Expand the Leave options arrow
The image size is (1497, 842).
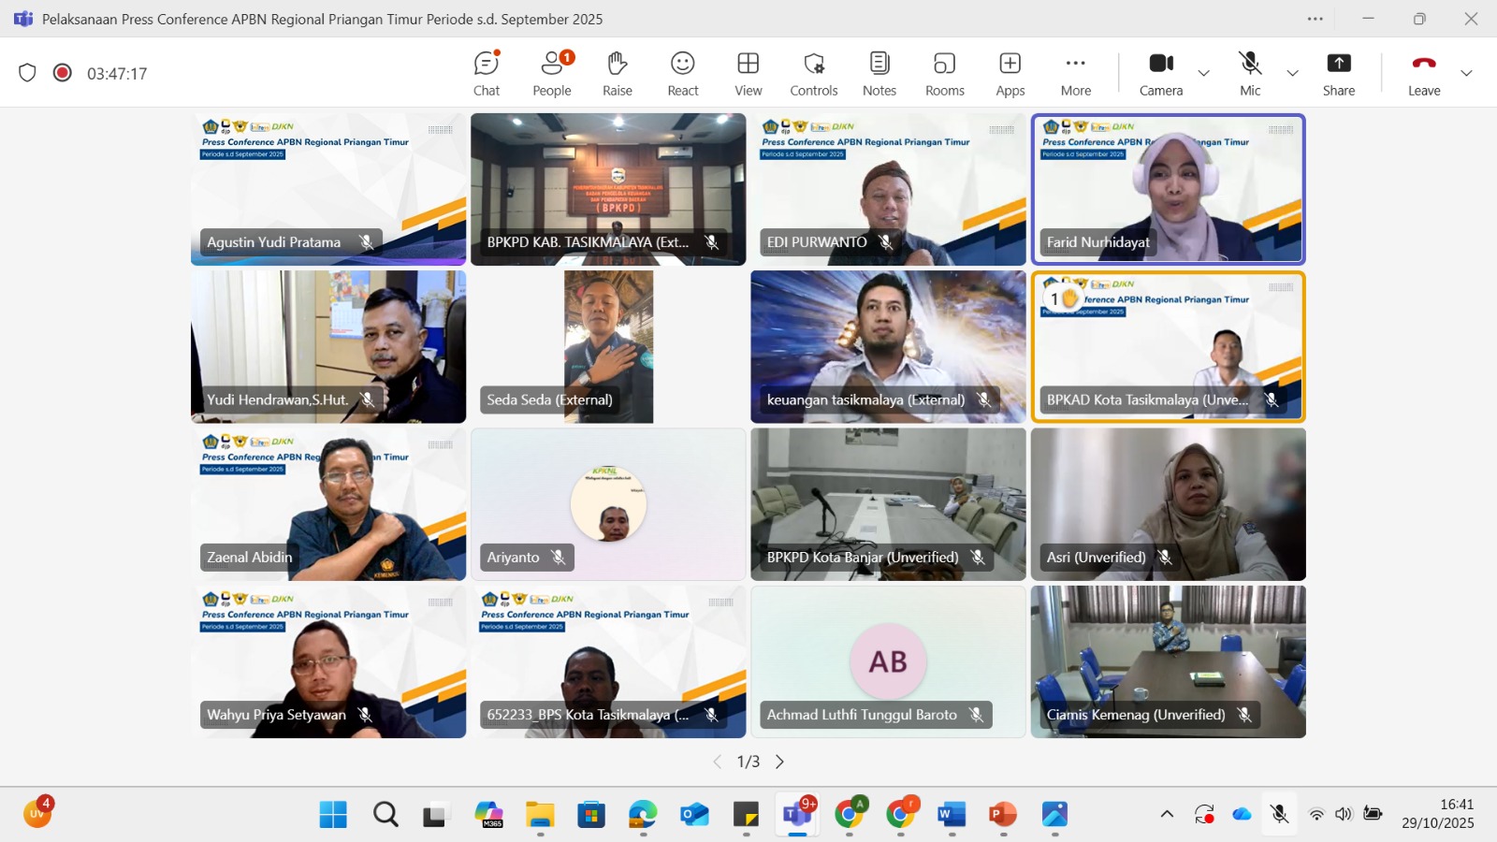1466,73
